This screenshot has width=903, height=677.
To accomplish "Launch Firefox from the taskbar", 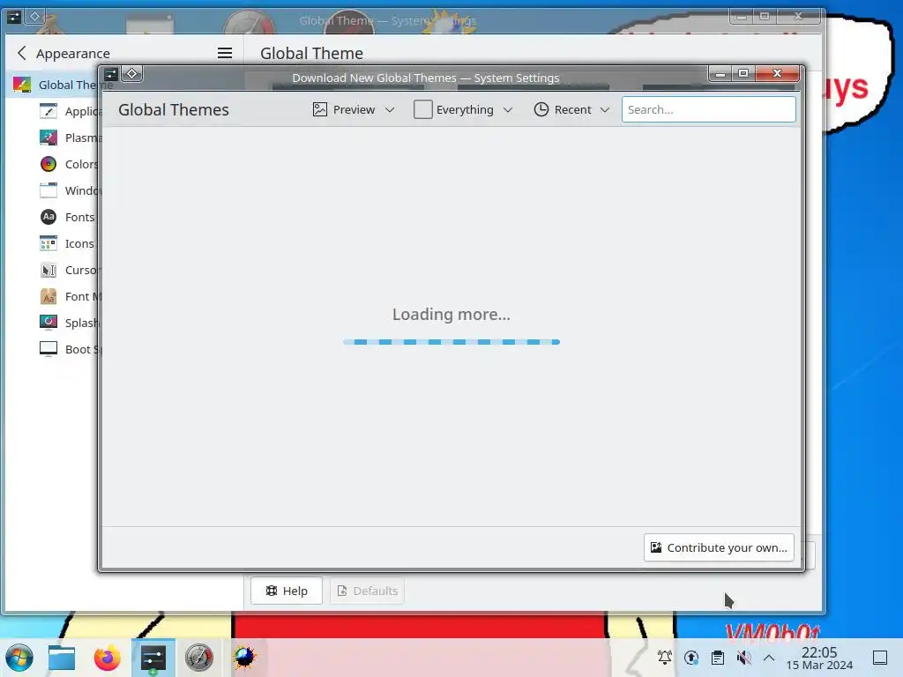I will [x=107, y=658].
